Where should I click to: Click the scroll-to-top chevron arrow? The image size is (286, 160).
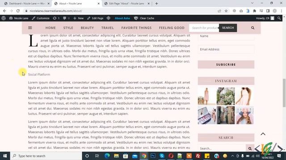coord(263,134)
